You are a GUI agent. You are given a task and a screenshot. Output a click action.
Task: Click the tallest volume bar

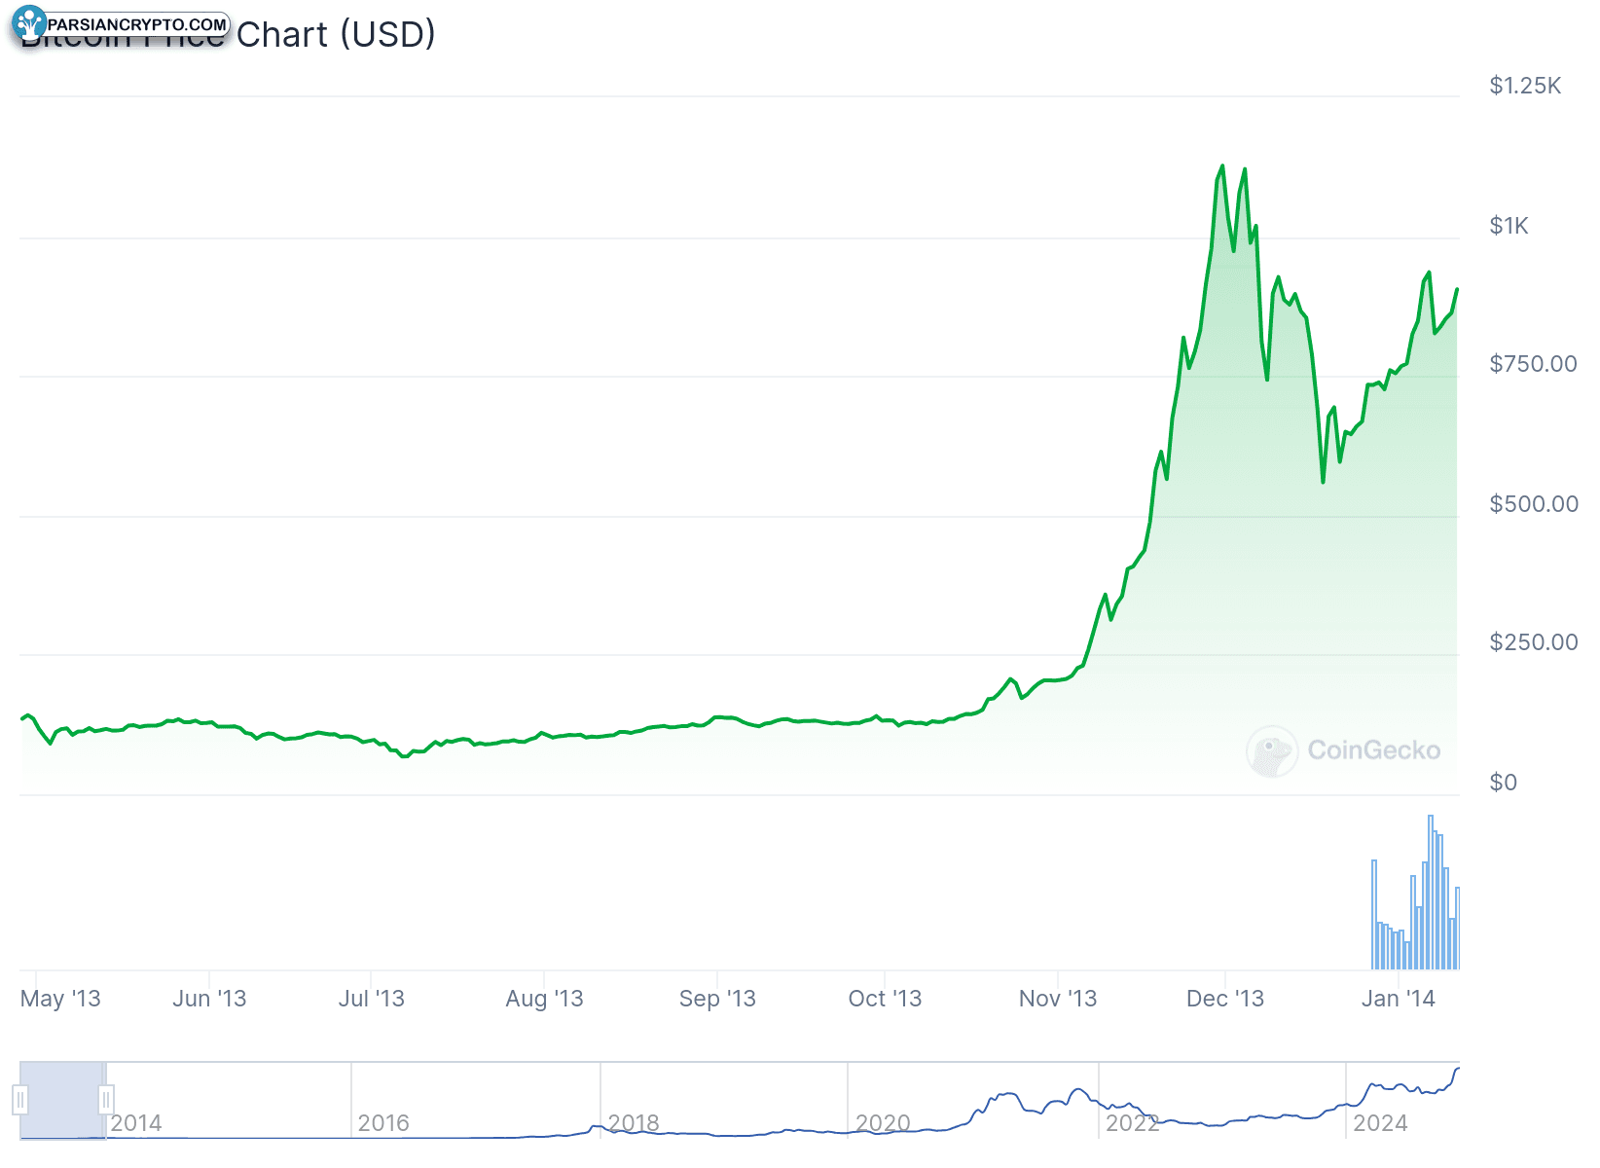click(1431, 892)
